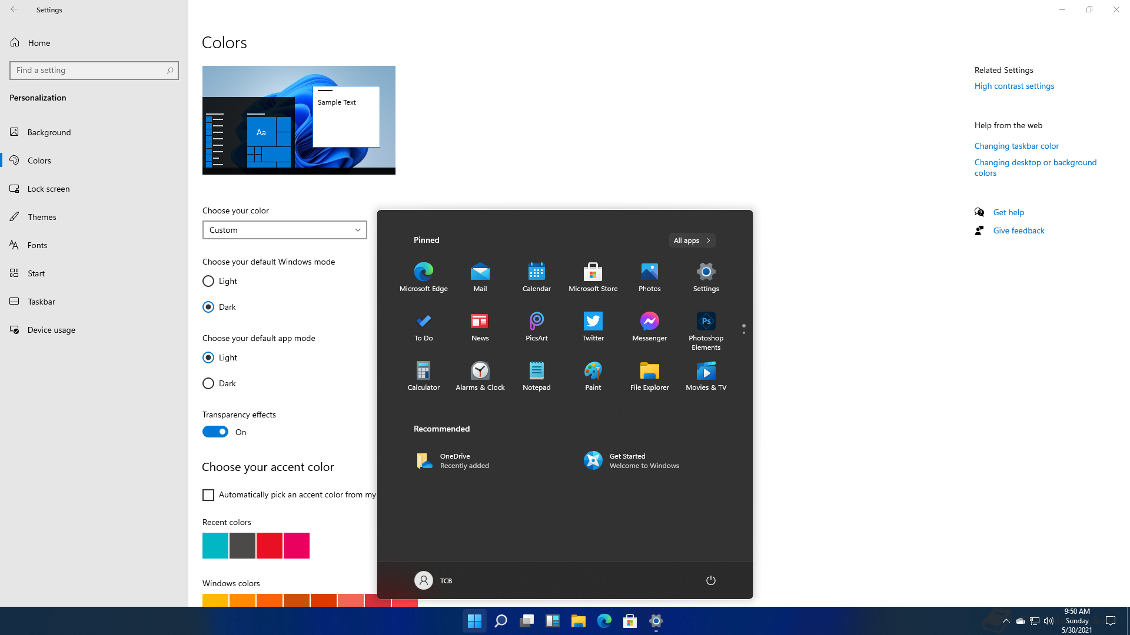
Task: Go to Settings Home
Action: (x=94, y=43)
